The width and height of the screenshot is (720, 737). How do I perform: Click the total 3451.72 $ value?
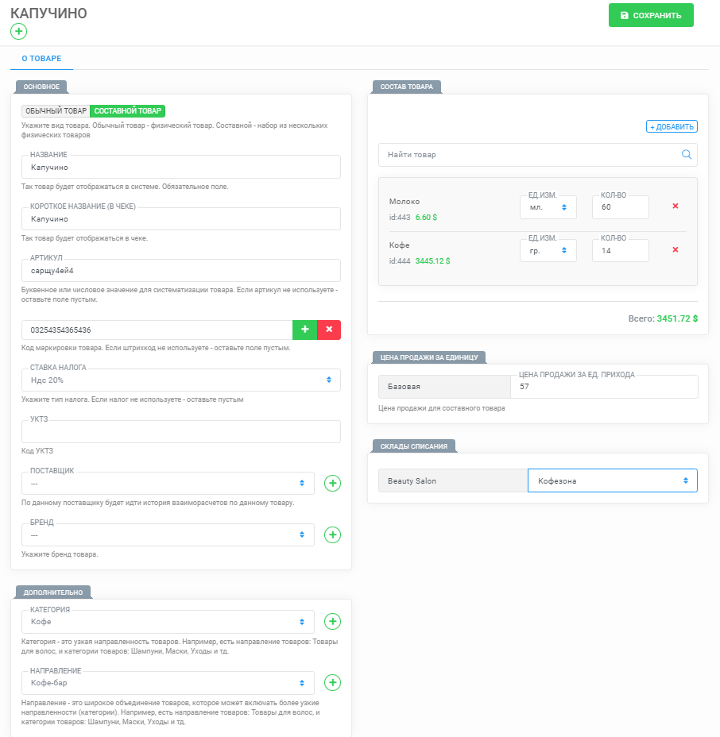pos(677,318)
